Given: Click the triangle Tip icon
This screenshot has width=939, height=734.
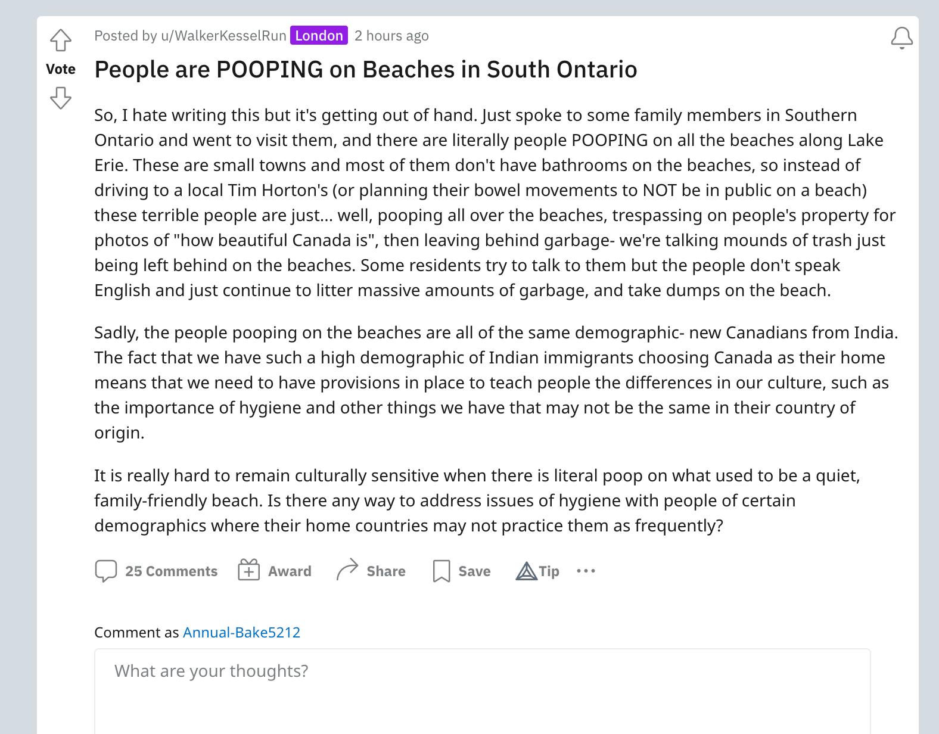Looking at the screenshot, I should 527,571.
